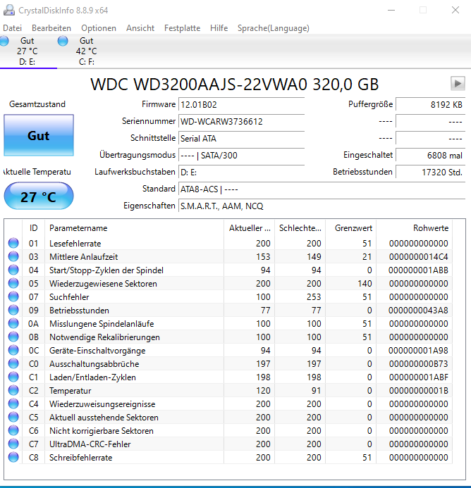Click the Firmware field 12.01B02
The image size is (471, 488).
coord(242,104)
